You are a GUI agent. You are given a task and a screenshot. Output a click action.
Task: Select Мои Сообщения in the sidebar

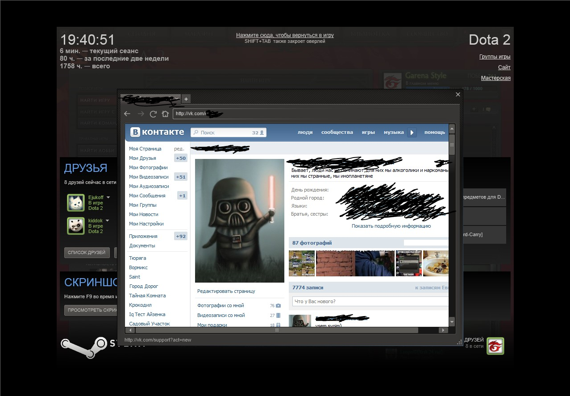147,196
